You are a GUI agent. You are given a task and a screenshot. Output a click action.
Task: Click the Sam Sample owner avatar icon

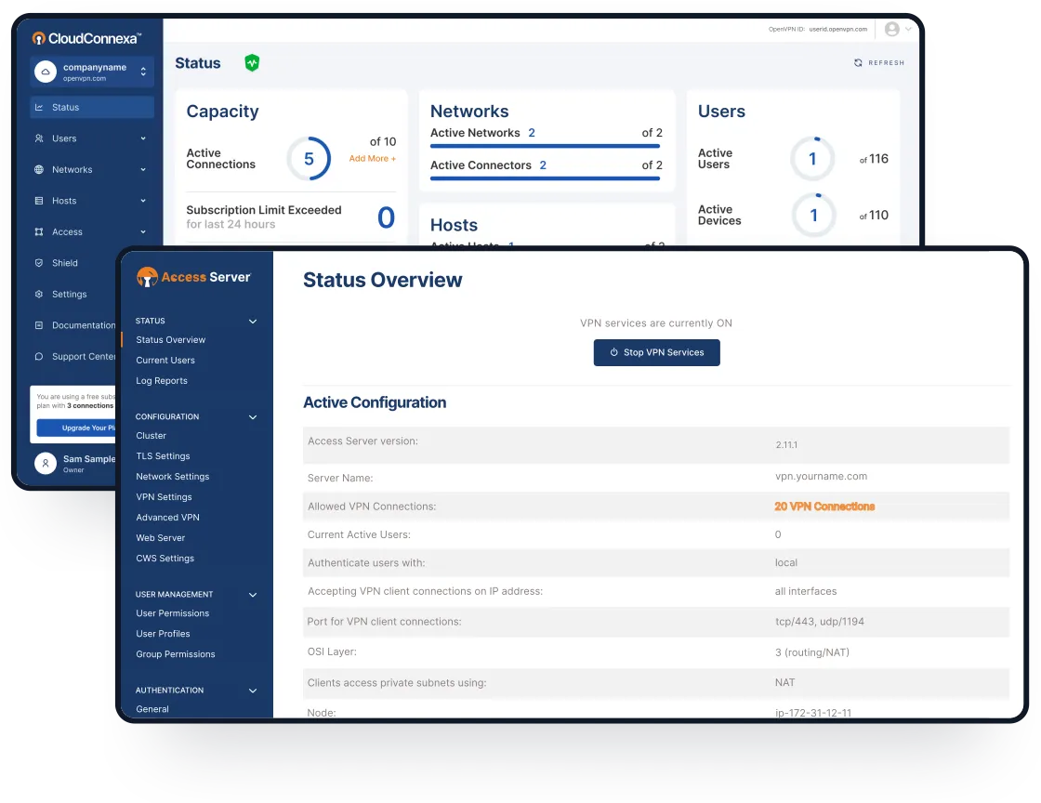(46, 463)
